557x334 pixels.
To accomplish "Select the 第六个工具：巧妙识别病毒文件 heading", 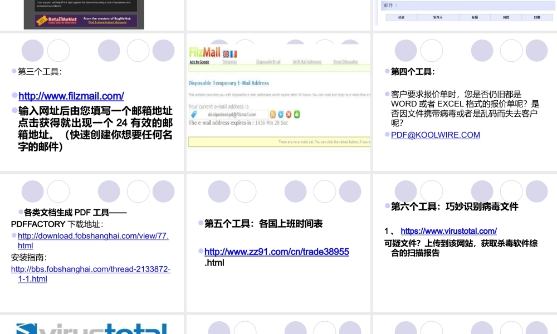I will 455,207.
